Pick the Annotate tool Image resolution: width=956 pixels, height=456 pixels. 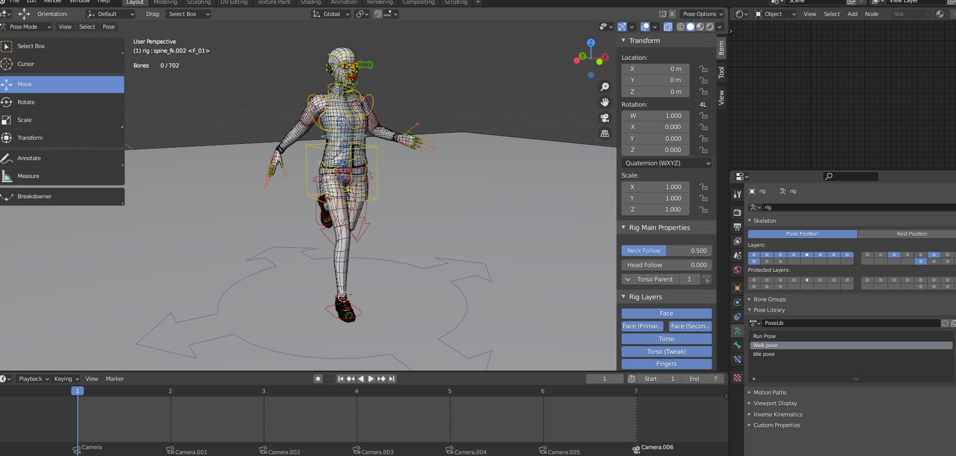[x=62, y=159]
